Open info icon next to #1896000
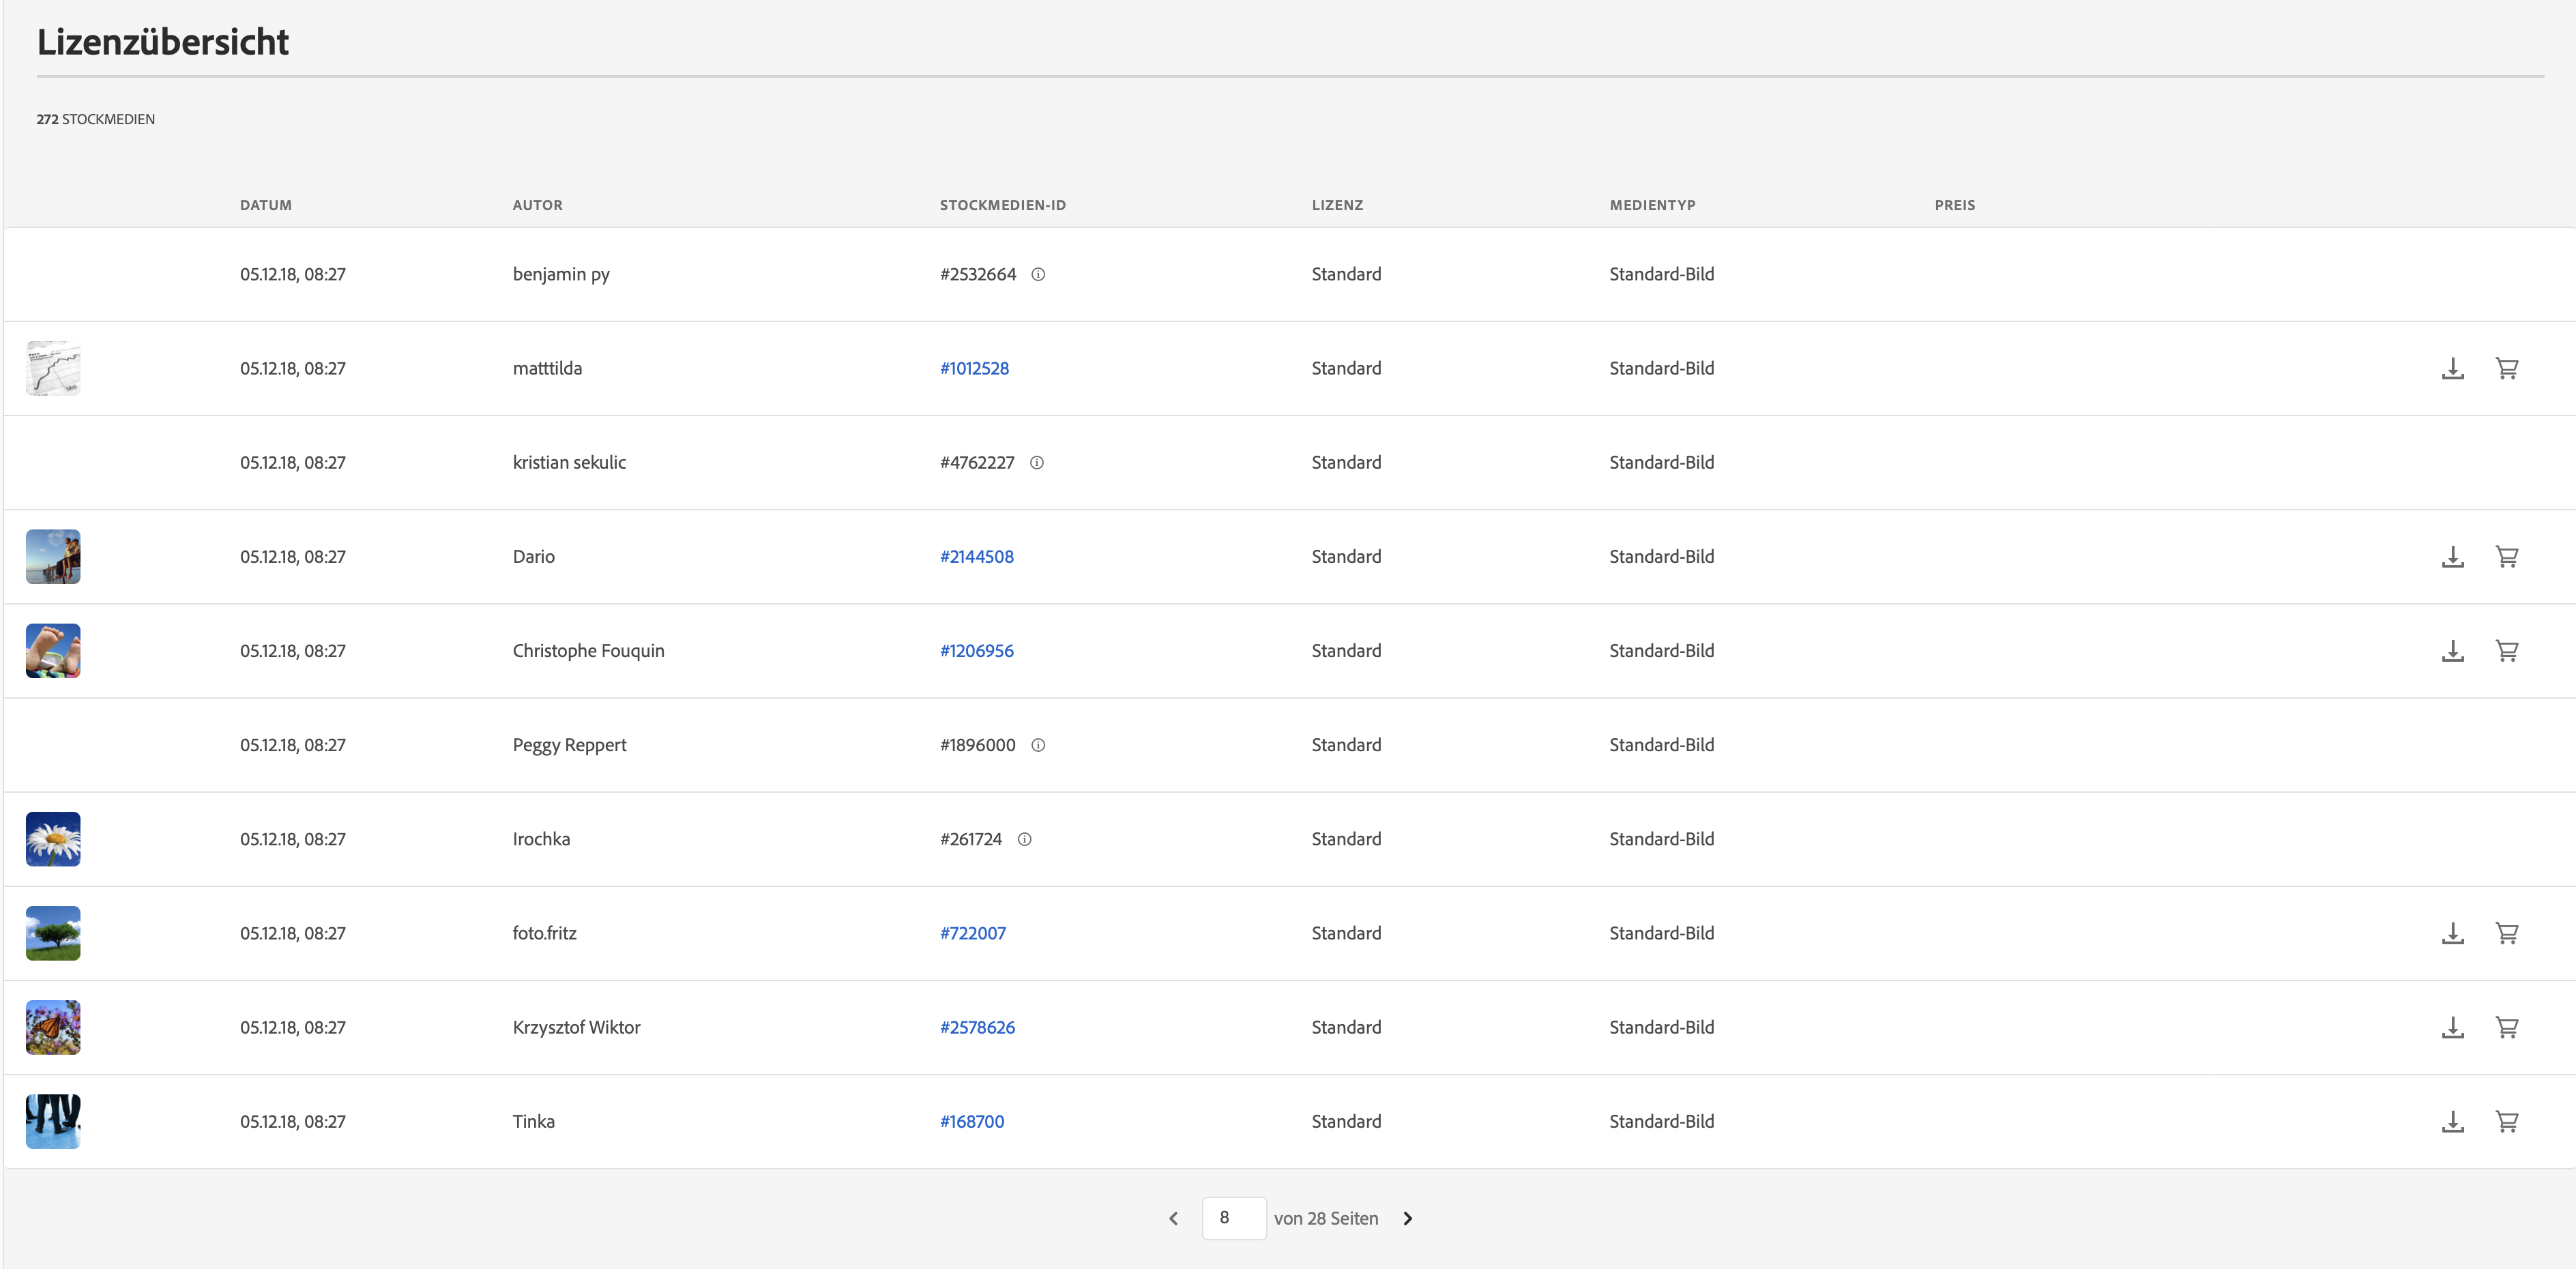This screenshot has height=1269, width=2576. (1038, 745)
